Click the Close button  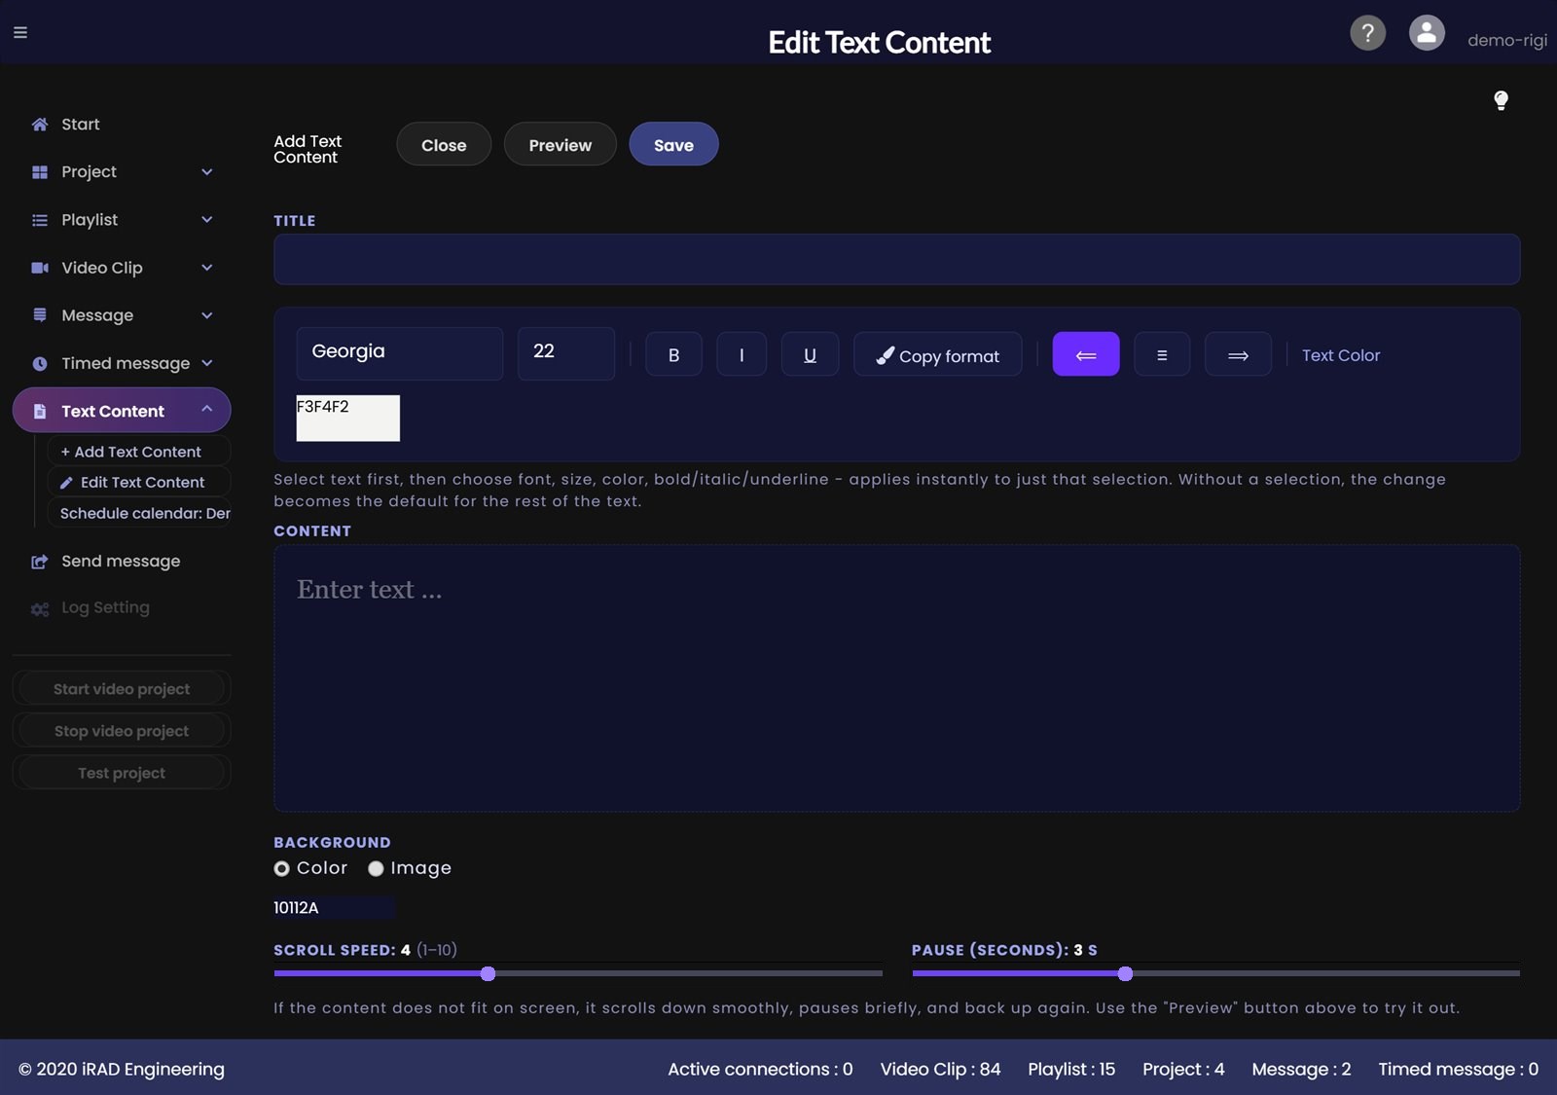[x=444, y=144]
